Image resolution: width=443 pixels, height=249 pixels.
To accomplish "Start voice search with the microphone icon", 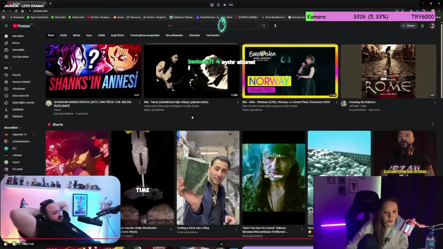I will pyautogui.click(x=275, y=26).
